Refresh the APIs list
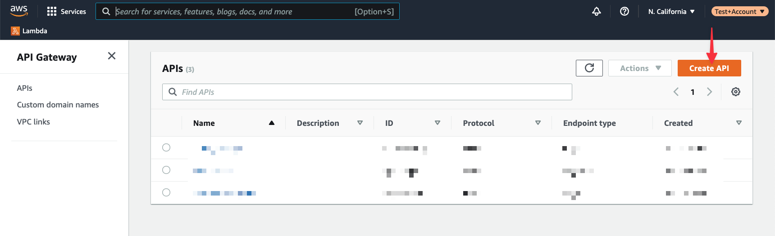The height and width of the screenshot is (236, 775). [589, 68]
